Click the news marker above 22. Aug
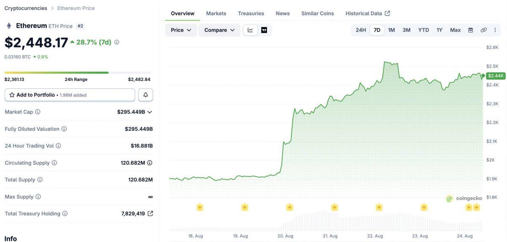 379,207
